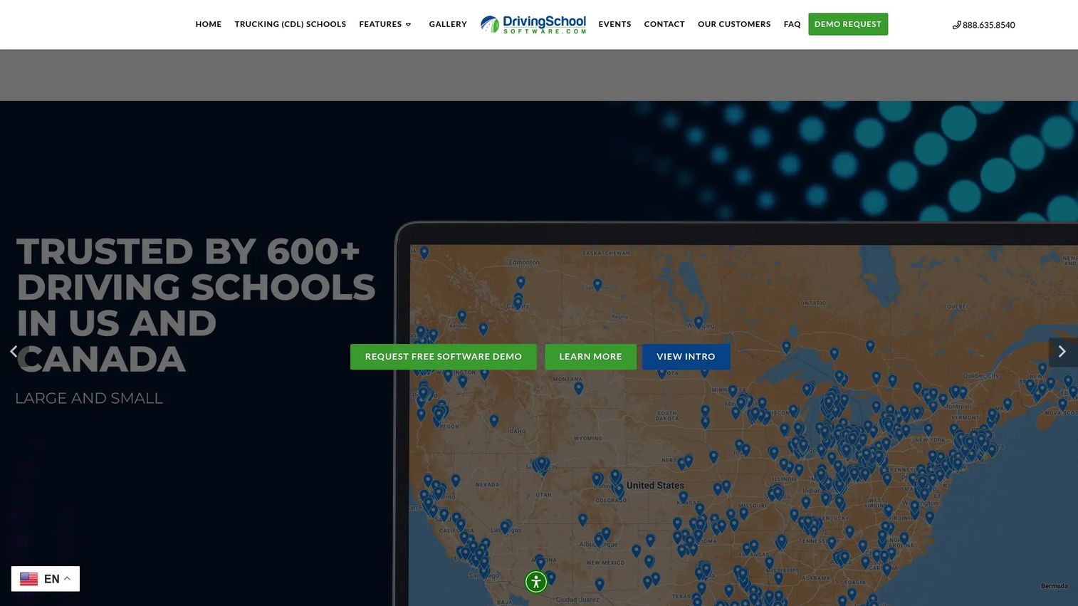
Task: Open the accessibility widget icon
Action: pyautogui.click(x=536, y=582)
